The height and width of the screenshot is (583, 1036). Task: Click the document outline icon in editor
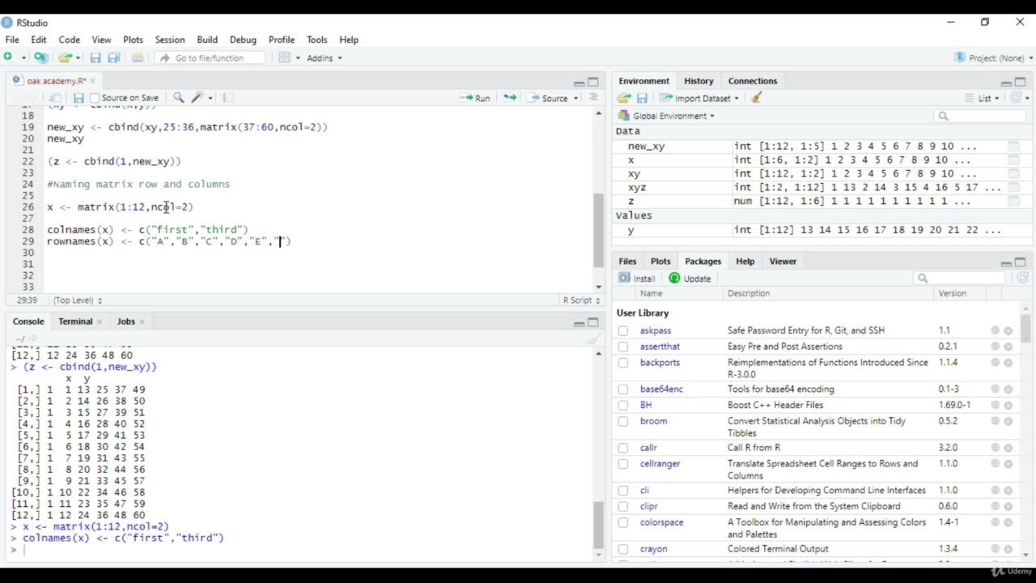coord(593,97)
